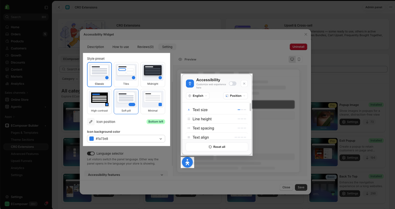Viewport: 395px width, 209px height.
Task: Select the High contrast style preset
Action: (100, 101)
